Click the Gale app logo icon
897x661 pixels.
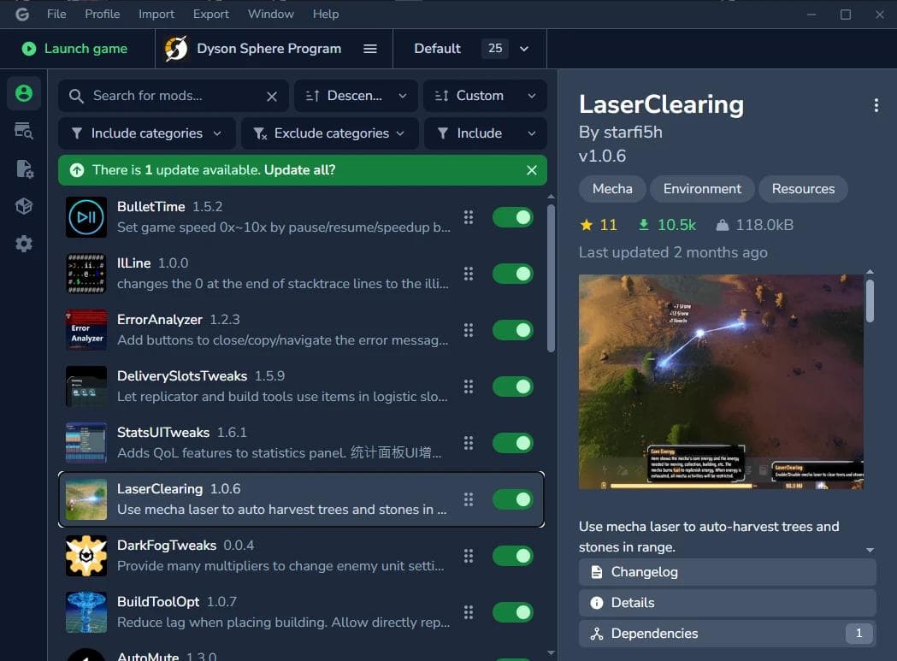click(22, 14)
